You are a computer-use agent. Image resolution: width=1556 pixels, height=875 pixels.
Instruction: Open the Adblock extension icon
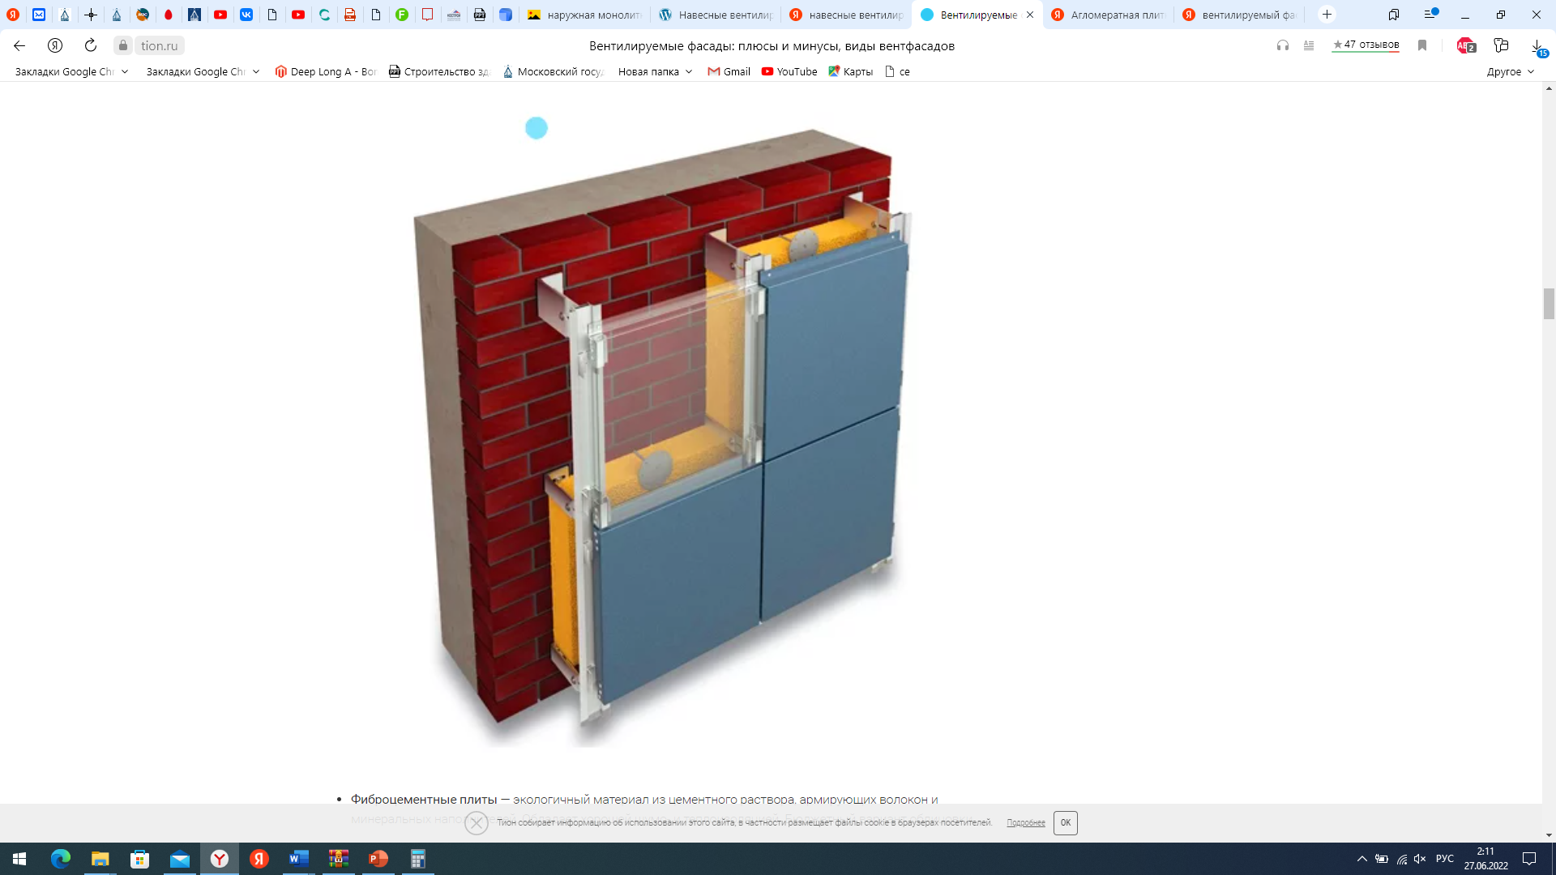pyautogui.click(x=1466, y=46)
